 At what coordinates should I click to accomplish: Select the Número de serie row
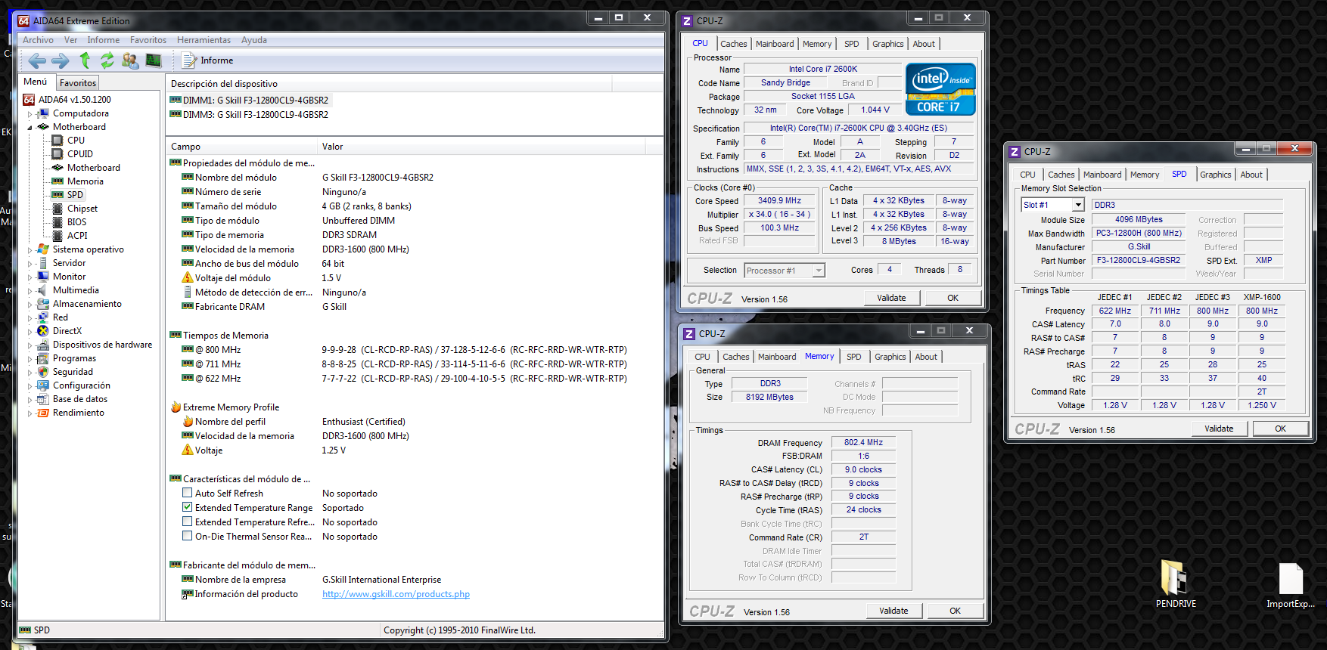point(415,192)
